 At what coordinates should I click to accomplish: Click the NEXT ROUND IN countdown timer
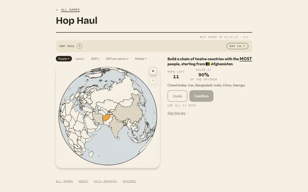224,37
